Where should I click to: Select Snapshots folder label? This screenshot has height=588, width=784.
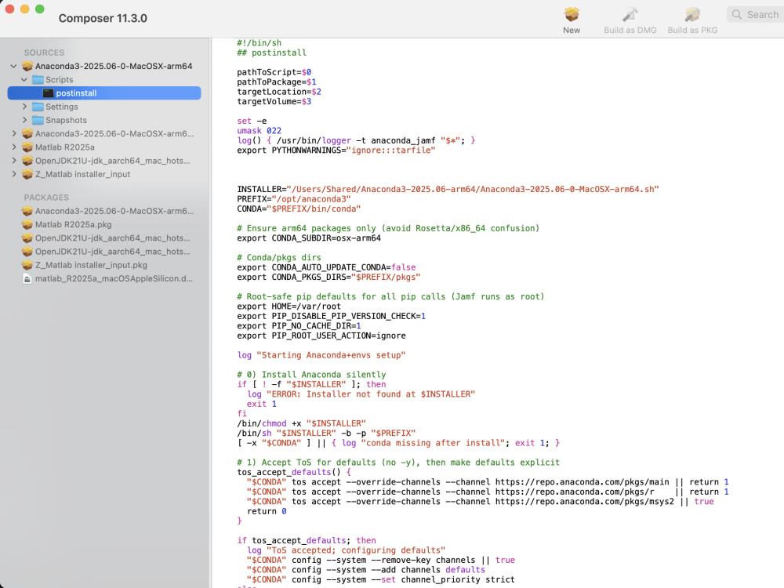point(66,120)
